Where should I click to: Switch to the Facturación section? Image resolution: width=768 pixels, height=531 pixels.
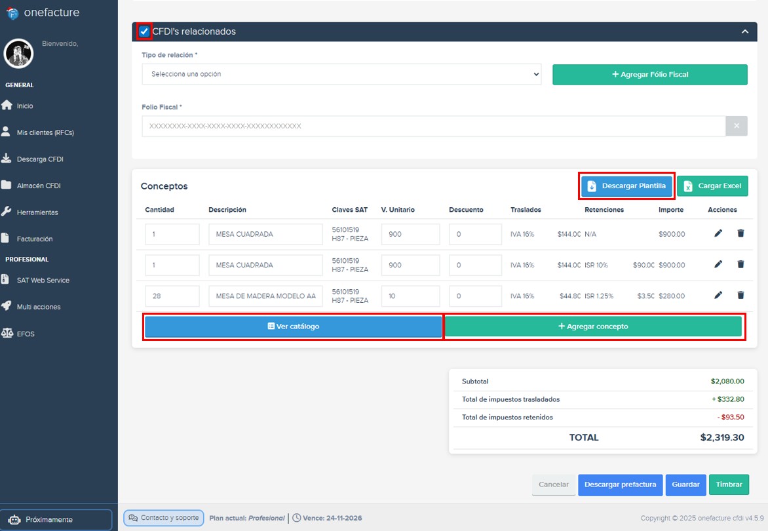[x=38, y=238]
